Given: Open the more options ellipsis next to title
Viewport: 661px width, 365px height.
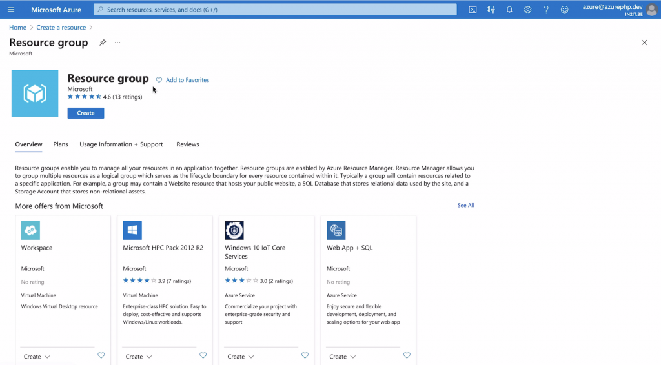Looking at the screenshot, I should pos(117,43).
